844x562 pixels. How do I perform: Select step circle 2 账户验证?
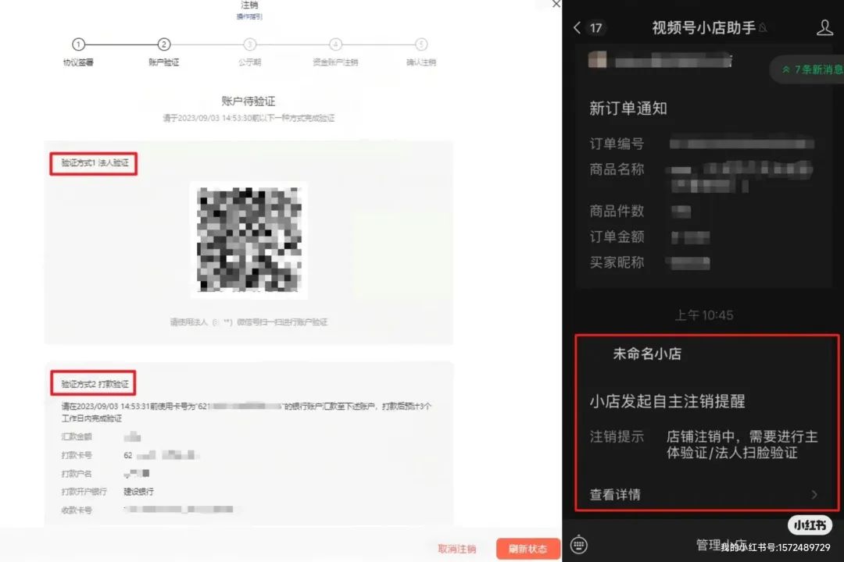[163, 44]
